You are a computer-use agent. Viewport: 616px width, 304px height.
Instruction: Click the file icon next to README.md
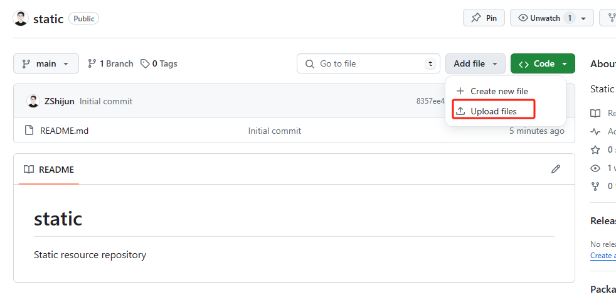click(x=29, y=130)
